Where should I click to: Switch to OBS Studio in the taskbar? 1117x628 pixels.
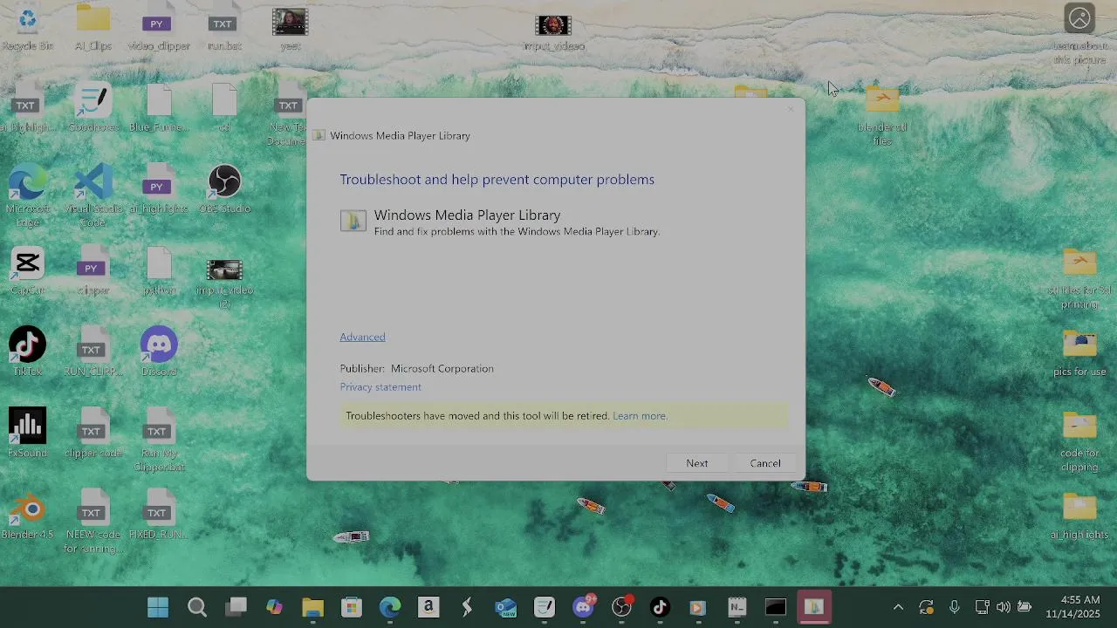point(621,608)
